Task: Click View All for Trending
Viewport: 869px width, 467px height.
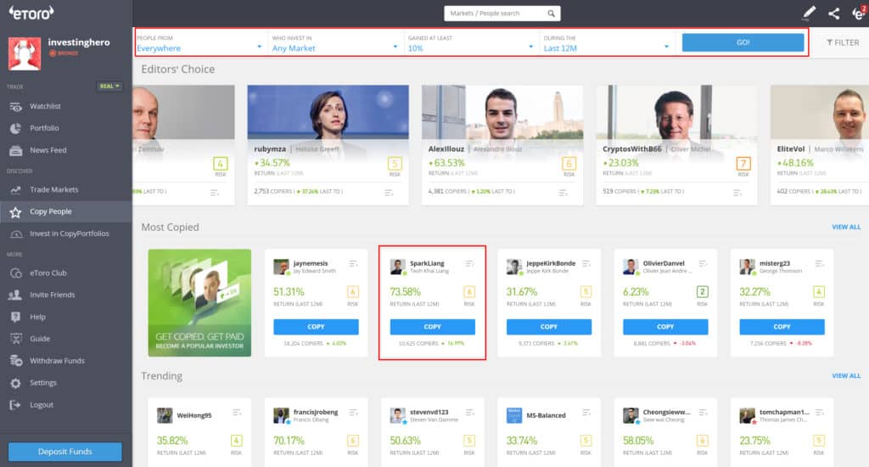Action: click(846, 375)
